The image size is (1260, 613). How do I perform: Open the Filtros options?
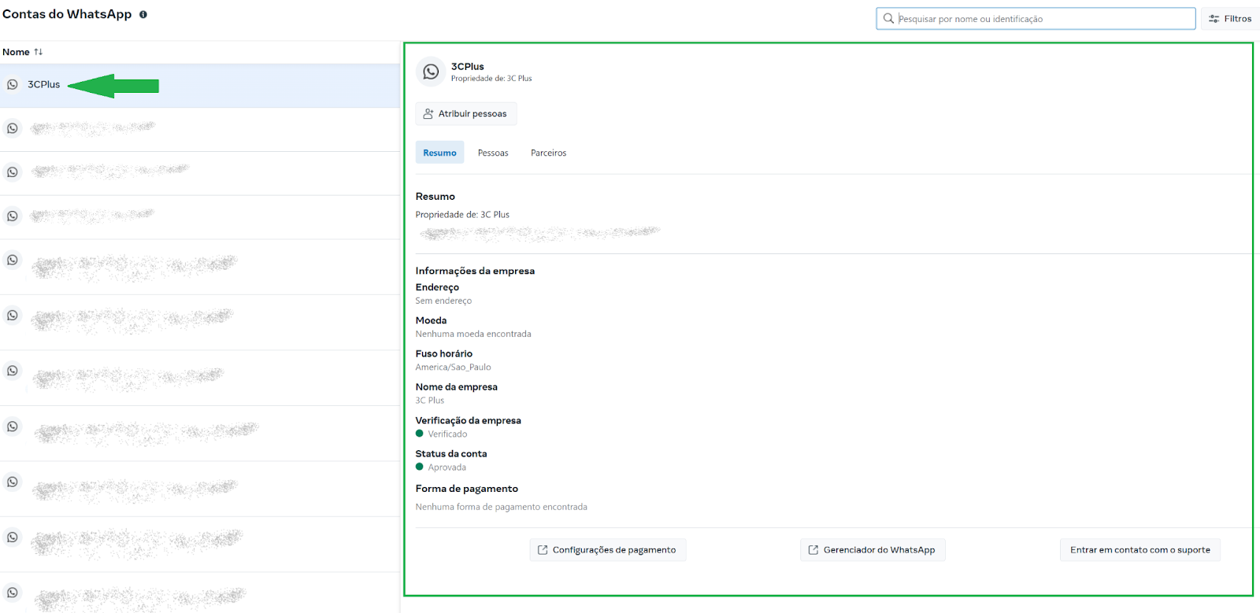[1230, 19]
